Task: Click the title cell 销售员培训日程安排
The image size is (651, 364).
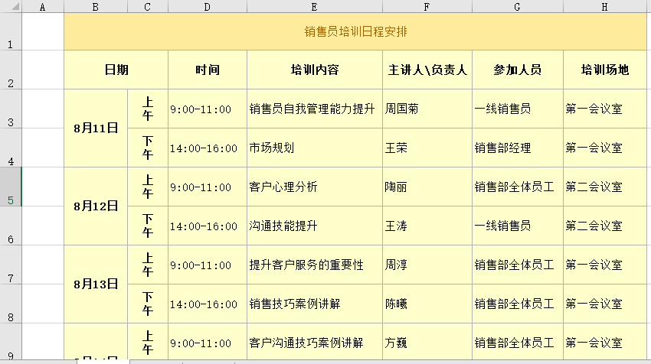Action: 355,32
